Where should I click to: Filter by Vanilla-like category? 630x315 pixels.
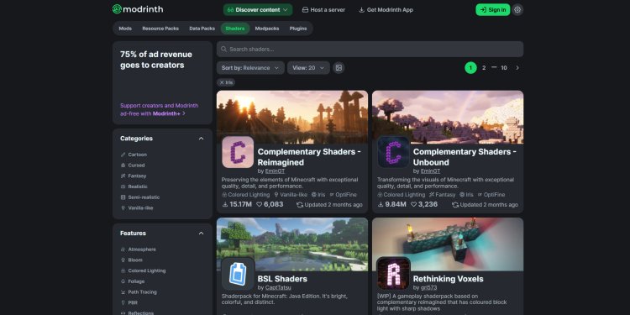point(137,208)
